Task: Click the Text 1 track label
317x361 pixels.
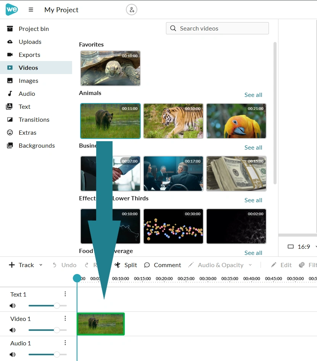Action: [18, 295]
